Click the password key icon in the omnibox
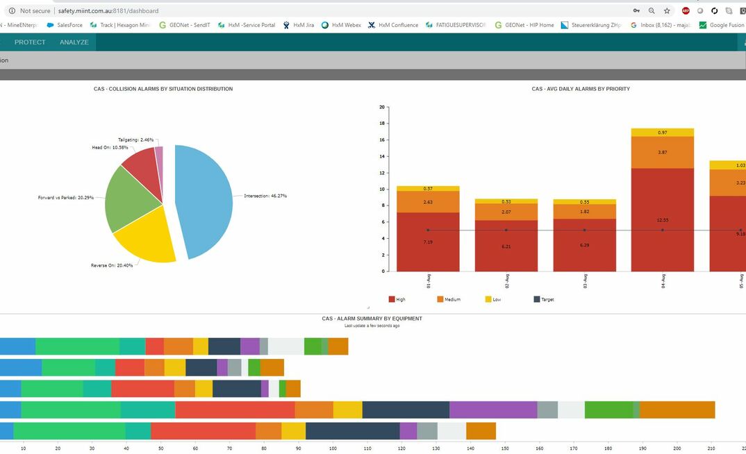This screenshot has height=454, width=746. pos(636,11)
